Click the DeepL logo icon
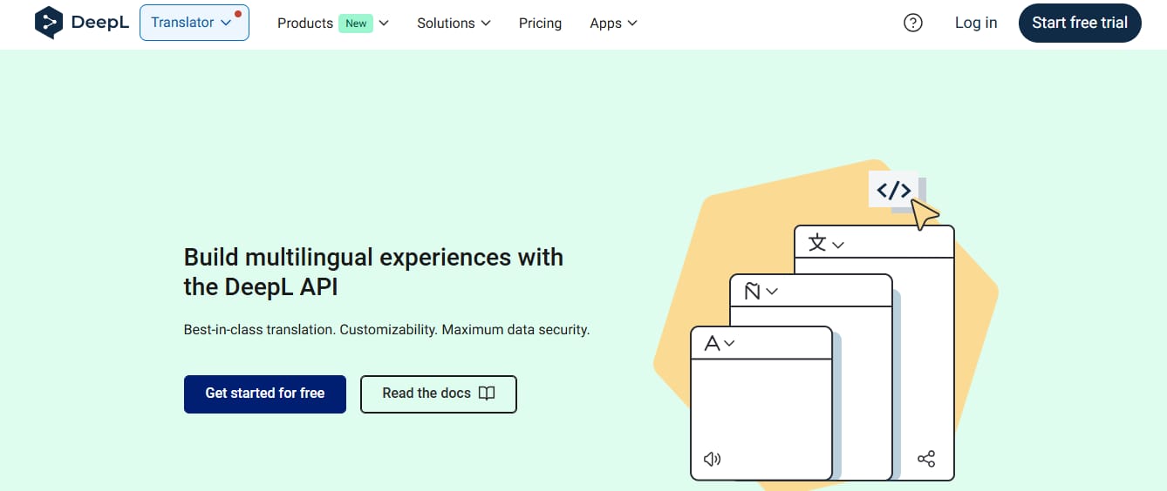The width and height of the screenshot is (1167, 491). [x=49, y=23]
